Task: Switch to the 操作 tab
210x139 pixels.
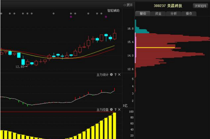Action: tap(189, 14)
